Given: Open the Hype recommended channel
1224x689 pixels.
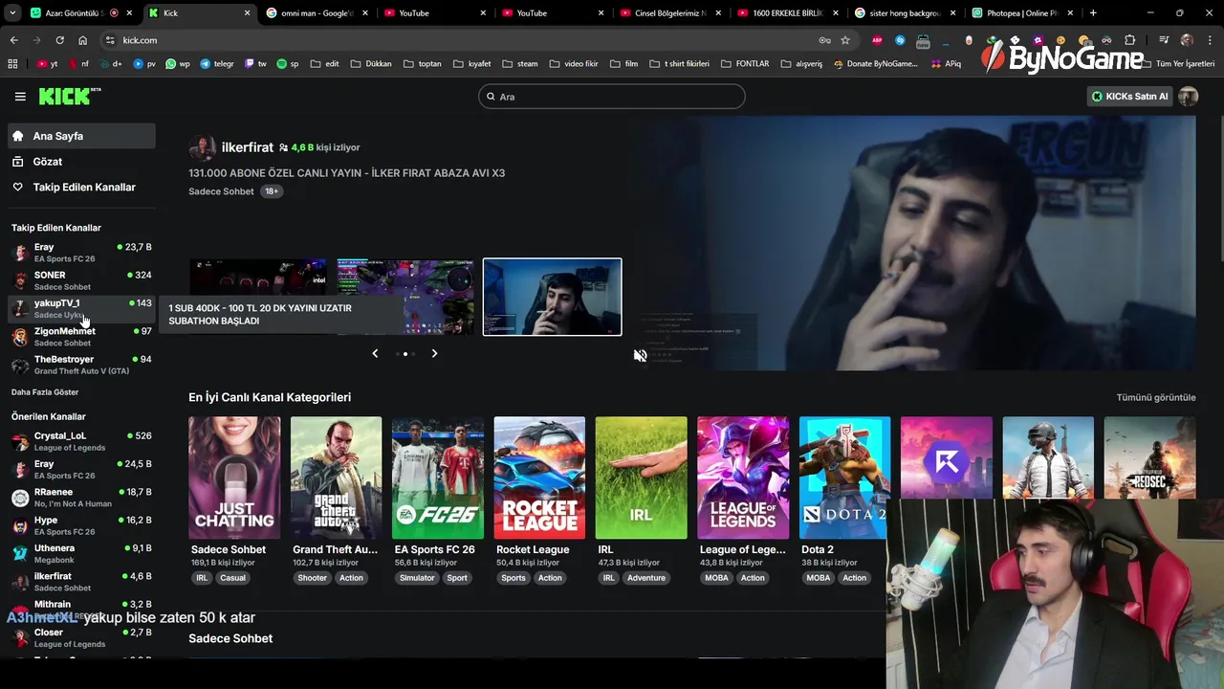Looking at the screenshot, I should tap(81, 525).
